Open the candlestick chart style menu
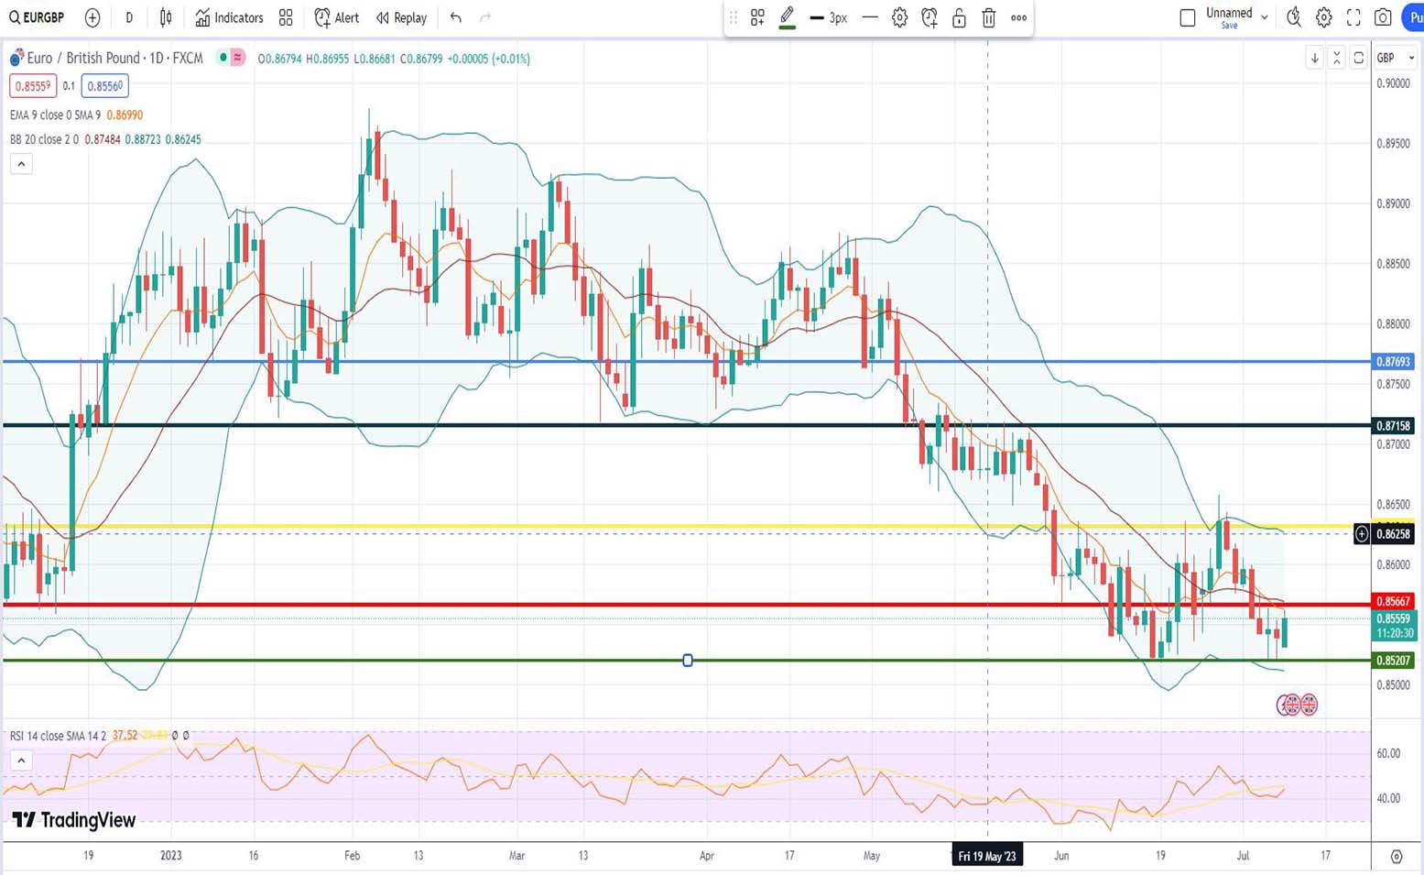This screenshot has height=875, width=1424. 166,17
